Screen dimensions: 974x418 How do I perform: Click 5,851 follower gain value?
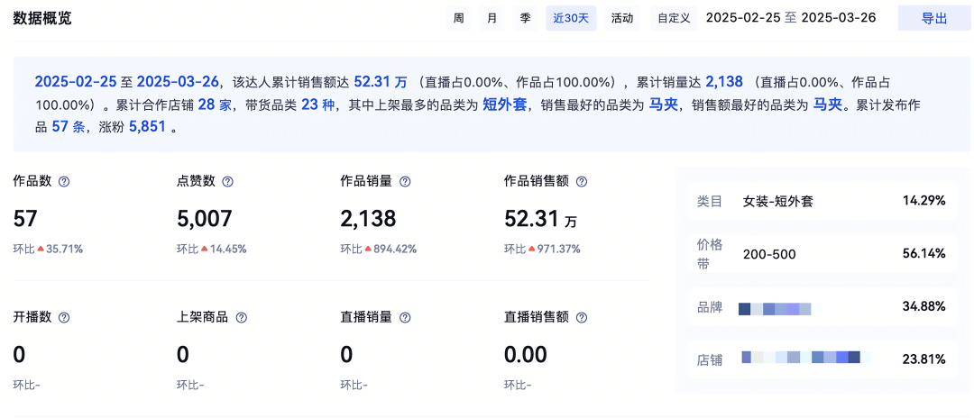[147, 129]
